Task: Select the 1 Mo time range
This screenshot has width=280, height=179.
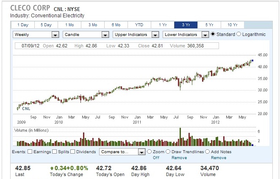Action: click(69, 25)
